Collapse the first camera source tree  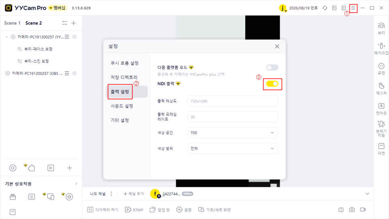(x=7, y=37)
